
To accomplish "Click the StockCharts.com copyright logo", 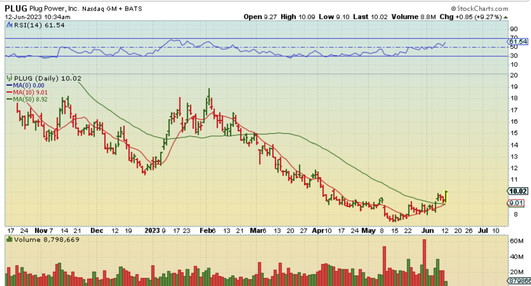I will [479, 9].
